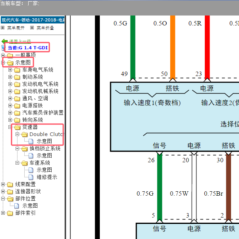Screen dimensions: 239x239
Task: Click the 发动机机械系统 folder icon
Action: [x=17, y=91]
